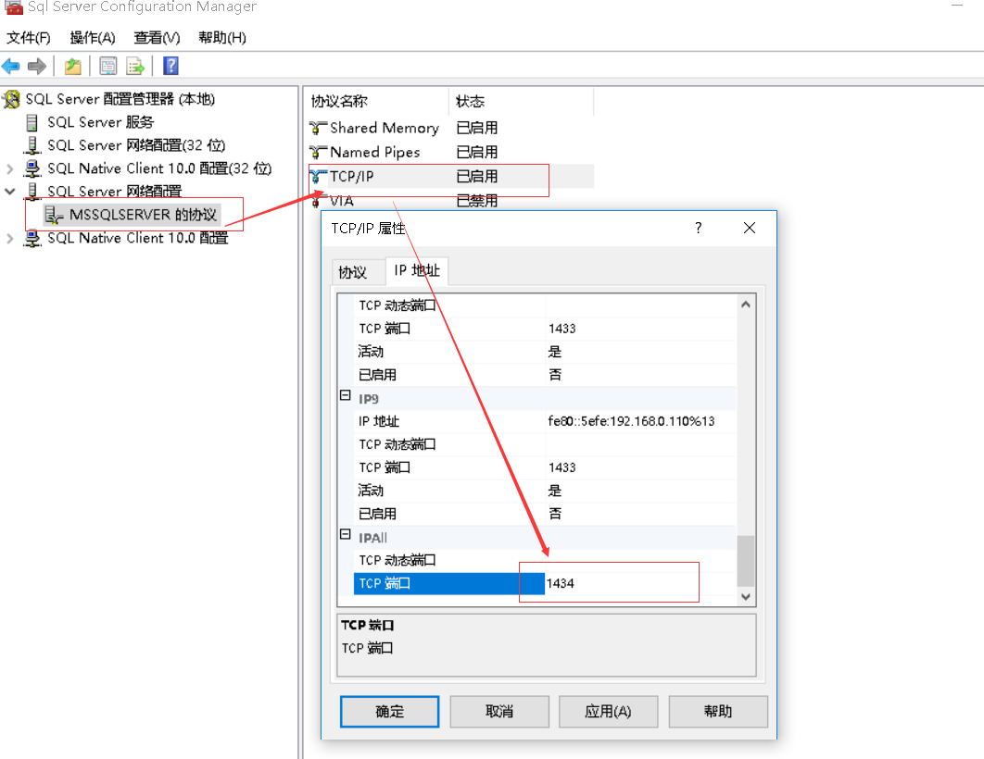Click the 应用(A) button
Image resolution: width=984 pixels, height=759 pixels.
tap(608, 711)
